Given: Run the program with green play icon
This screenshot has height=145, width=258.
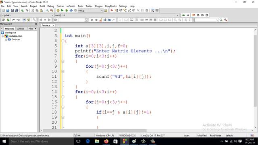Looking at the screenshot, I should click(x=62, y=10).
